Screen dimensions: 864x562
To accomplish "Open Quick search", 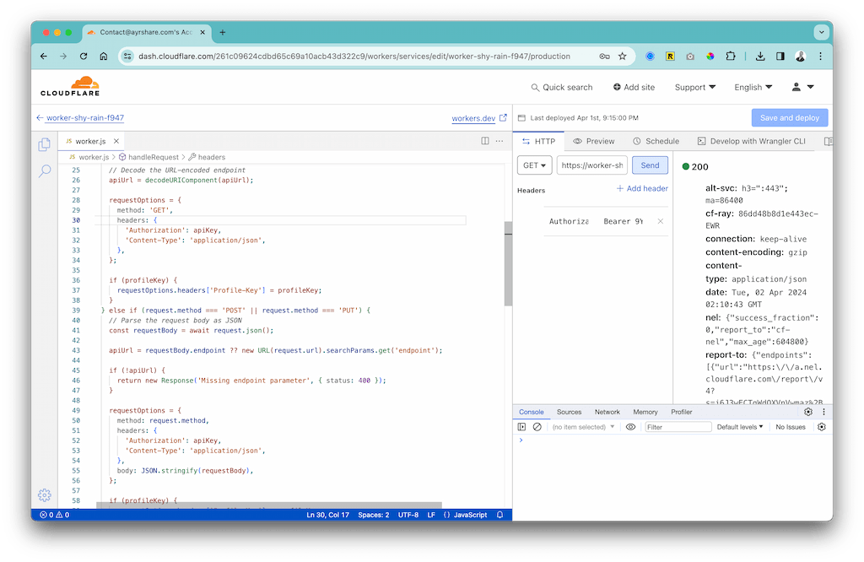I will tap(561, 87).
